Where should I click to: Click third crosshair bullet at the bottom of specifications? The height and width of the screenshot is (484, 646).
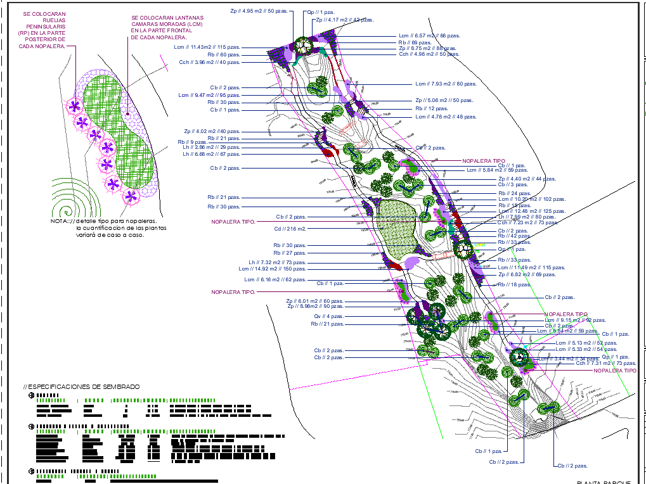click(x=31, y=472)
